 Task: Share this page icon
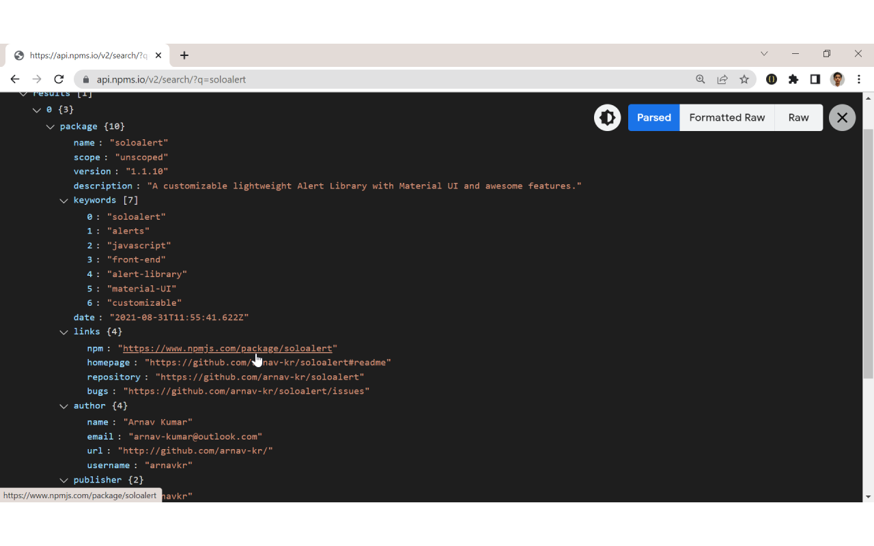tap(722, 79)
